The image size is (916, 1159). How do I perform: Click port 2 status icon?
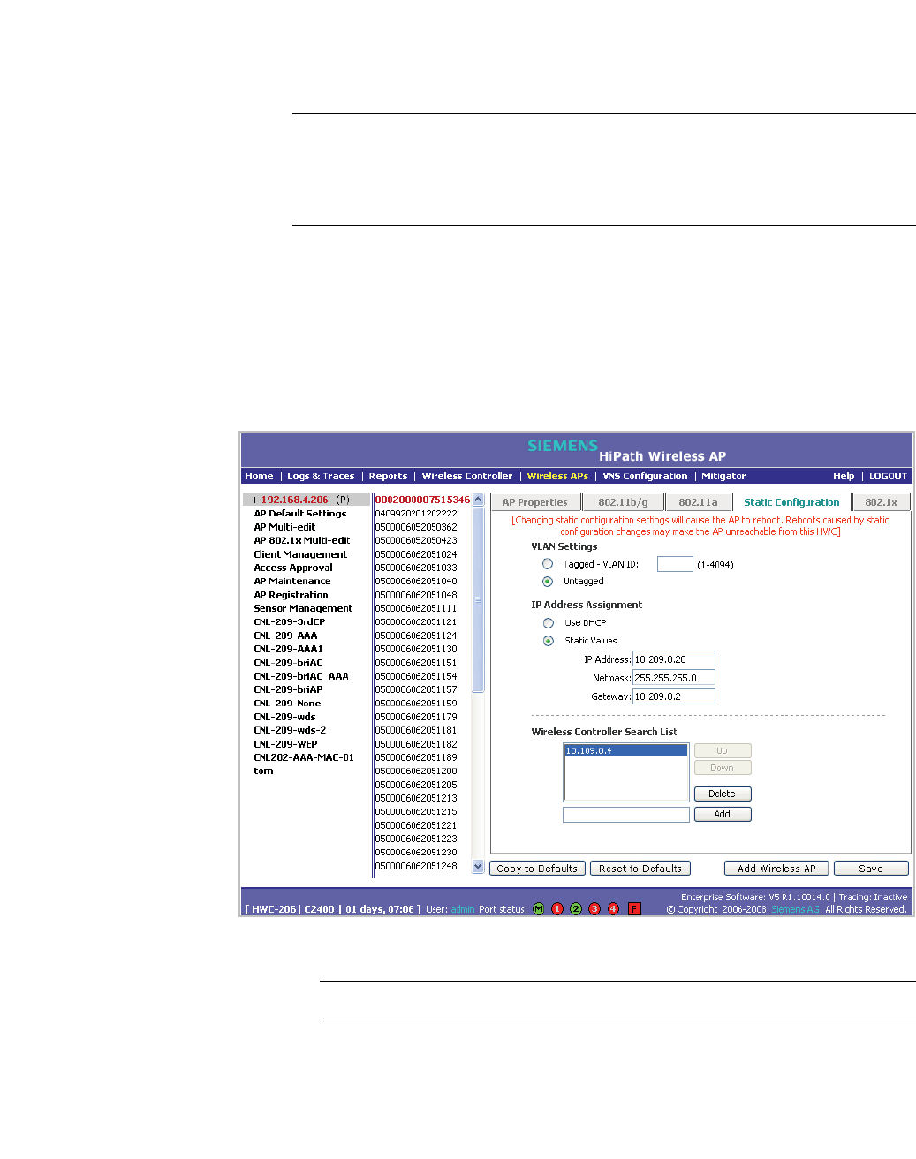[576, 908]
